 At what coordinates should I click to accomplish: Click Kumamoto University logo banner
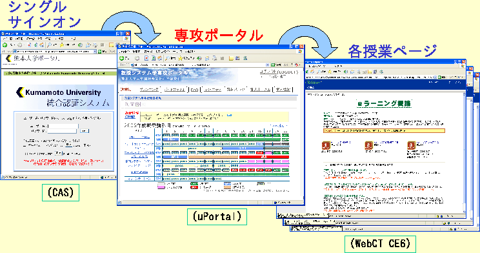point(64,97)
